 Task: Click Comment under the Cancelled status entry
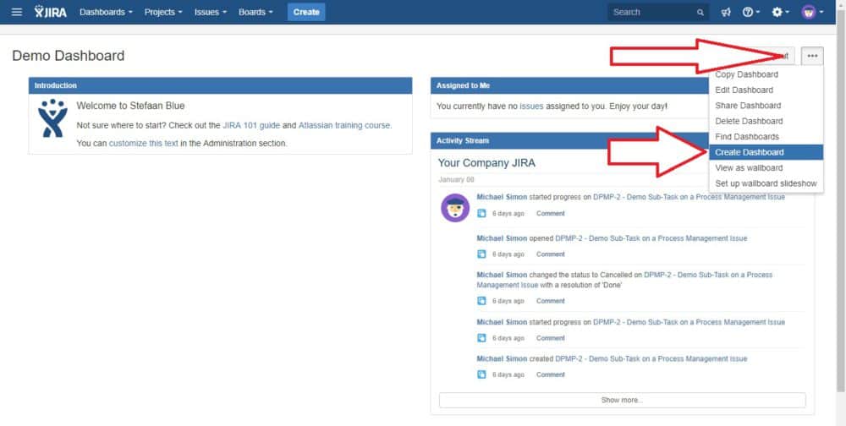click(x=551, y=301)
